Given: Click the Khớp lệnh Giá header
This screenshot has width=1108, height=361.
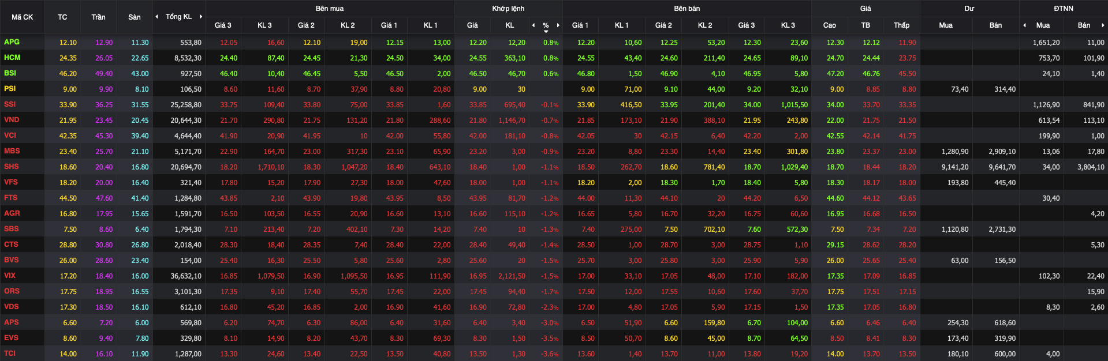Looking at the screenshot, I should pyautogui.click(x=472, y=25).
